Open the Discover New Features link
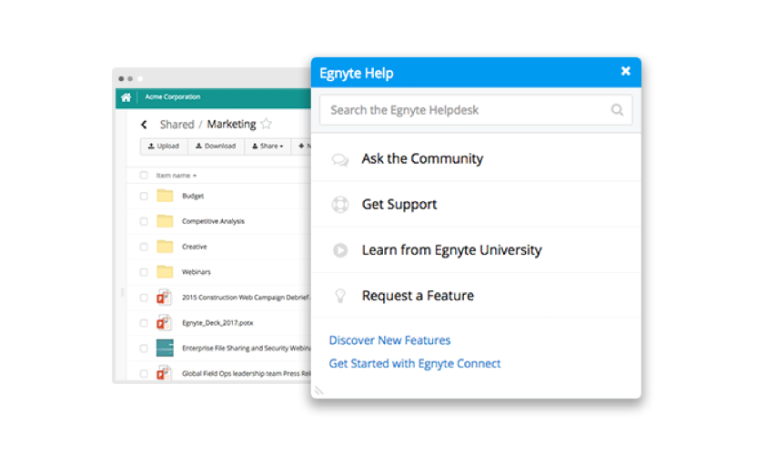The height and width of the screenshot is (455, 757). (389, 340)
